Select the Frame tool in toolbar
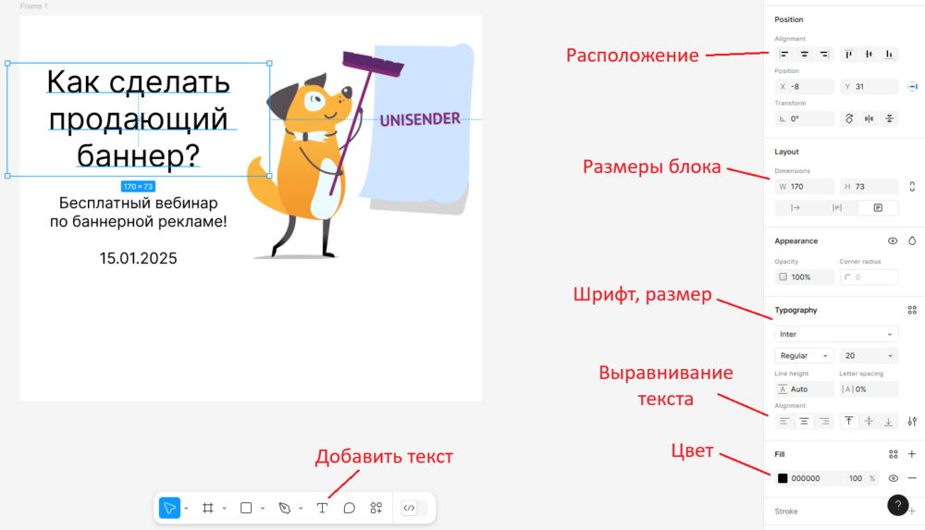Viewport: 925px width, 530px height. click(207, 508)
